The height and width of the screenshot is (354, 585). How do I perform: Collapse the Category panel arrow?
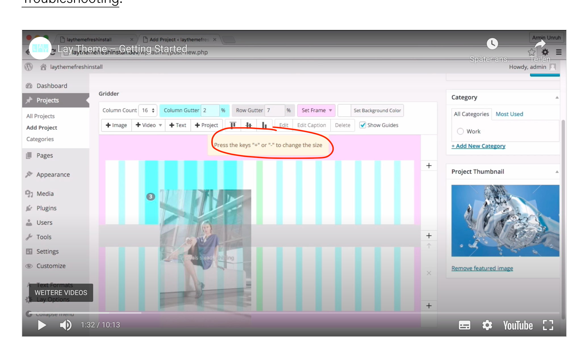pyautogui.click(x=557, y=97)
